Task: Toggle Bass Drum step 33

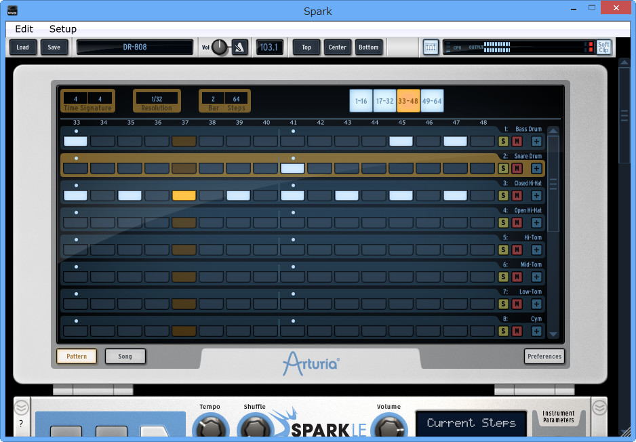Action: pyautogui.click(x=76, y=141)
